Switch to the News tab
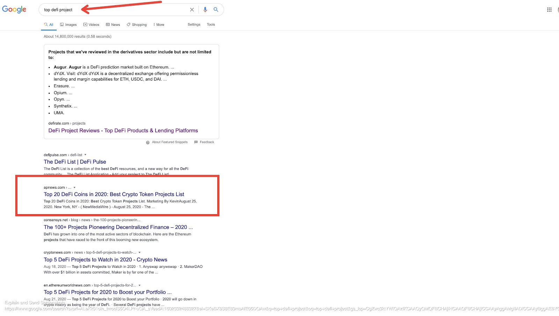559x316 pixels. click(x=113, y=25)
